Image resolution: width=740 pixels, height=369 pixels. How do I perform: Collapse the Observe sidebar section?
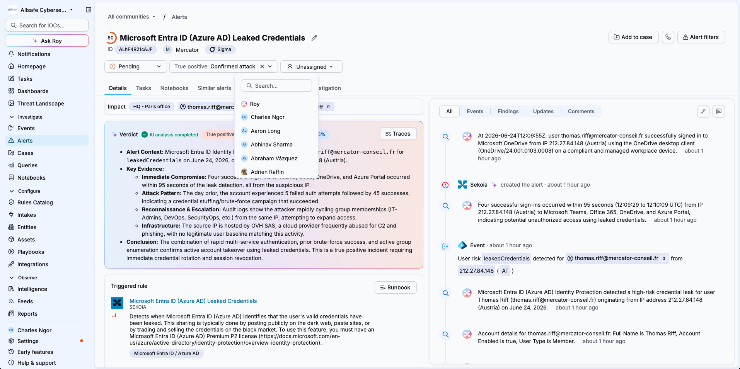coord(23,277)
